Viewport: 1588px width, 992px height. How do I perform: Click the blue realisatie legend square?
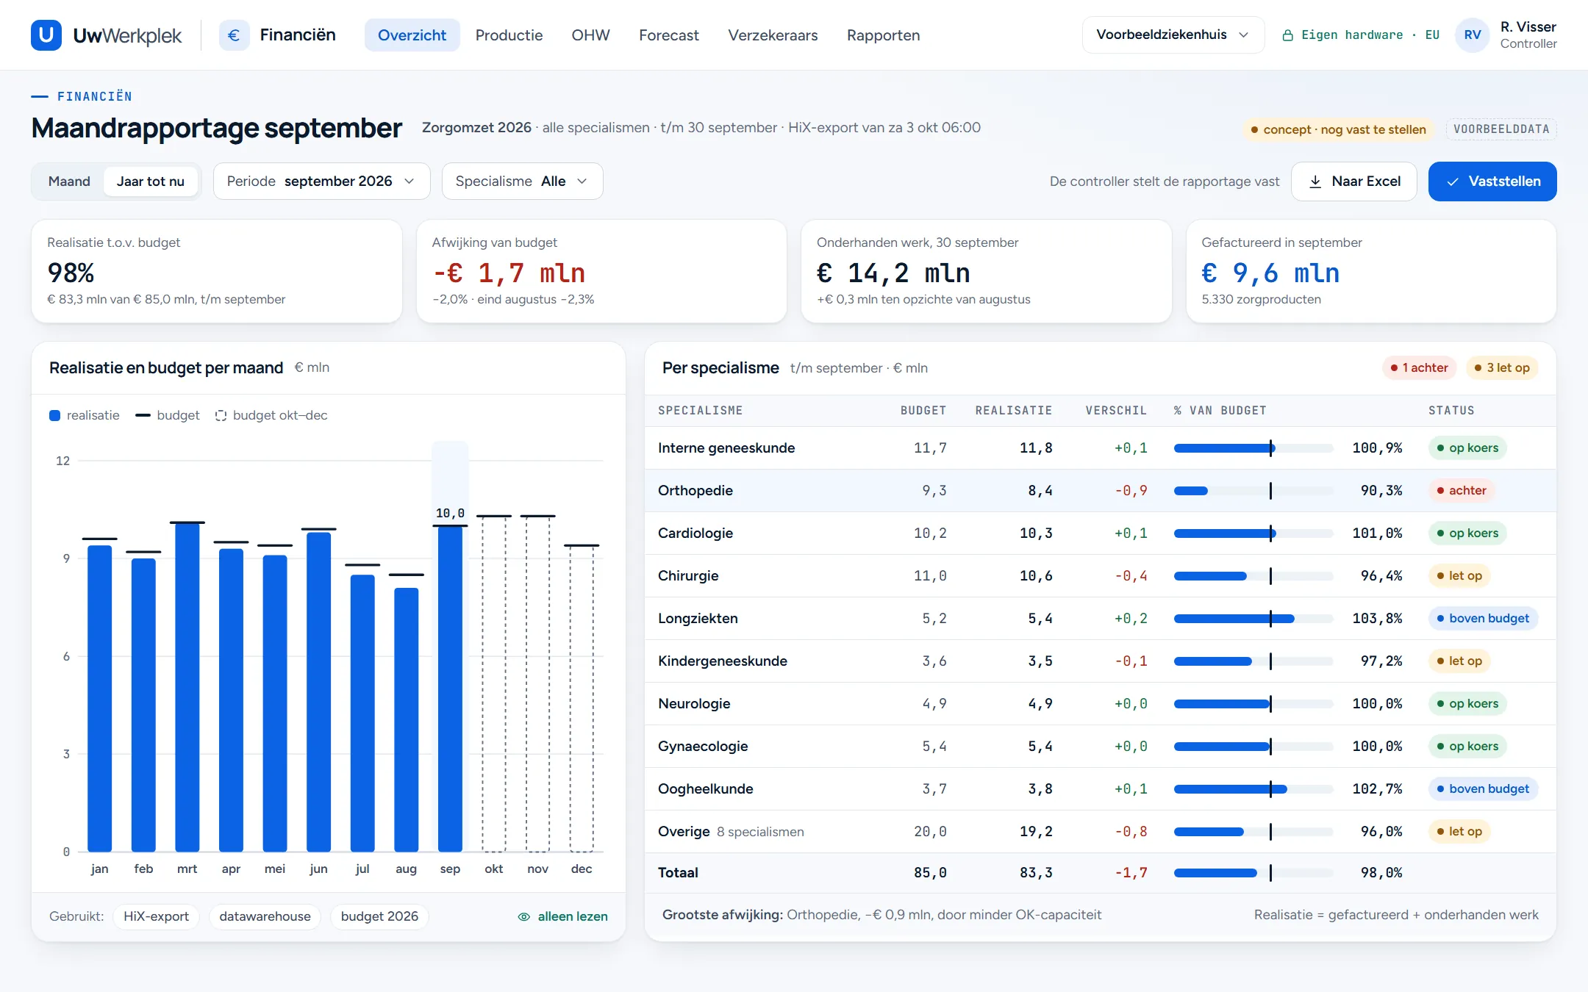pos(54,415)
